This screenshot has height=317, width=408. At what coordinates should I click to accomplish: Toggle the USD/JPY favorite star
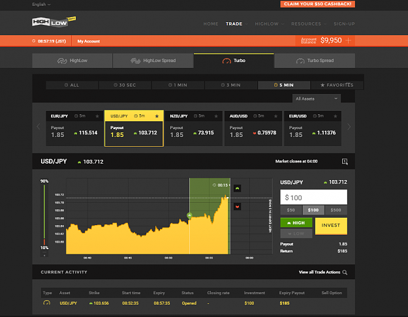click(157, 116)
